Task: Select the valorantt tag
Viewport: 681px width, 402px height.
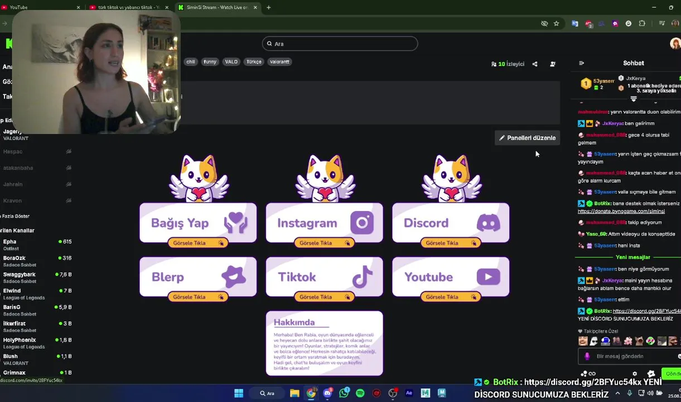Action: point(279,62)
